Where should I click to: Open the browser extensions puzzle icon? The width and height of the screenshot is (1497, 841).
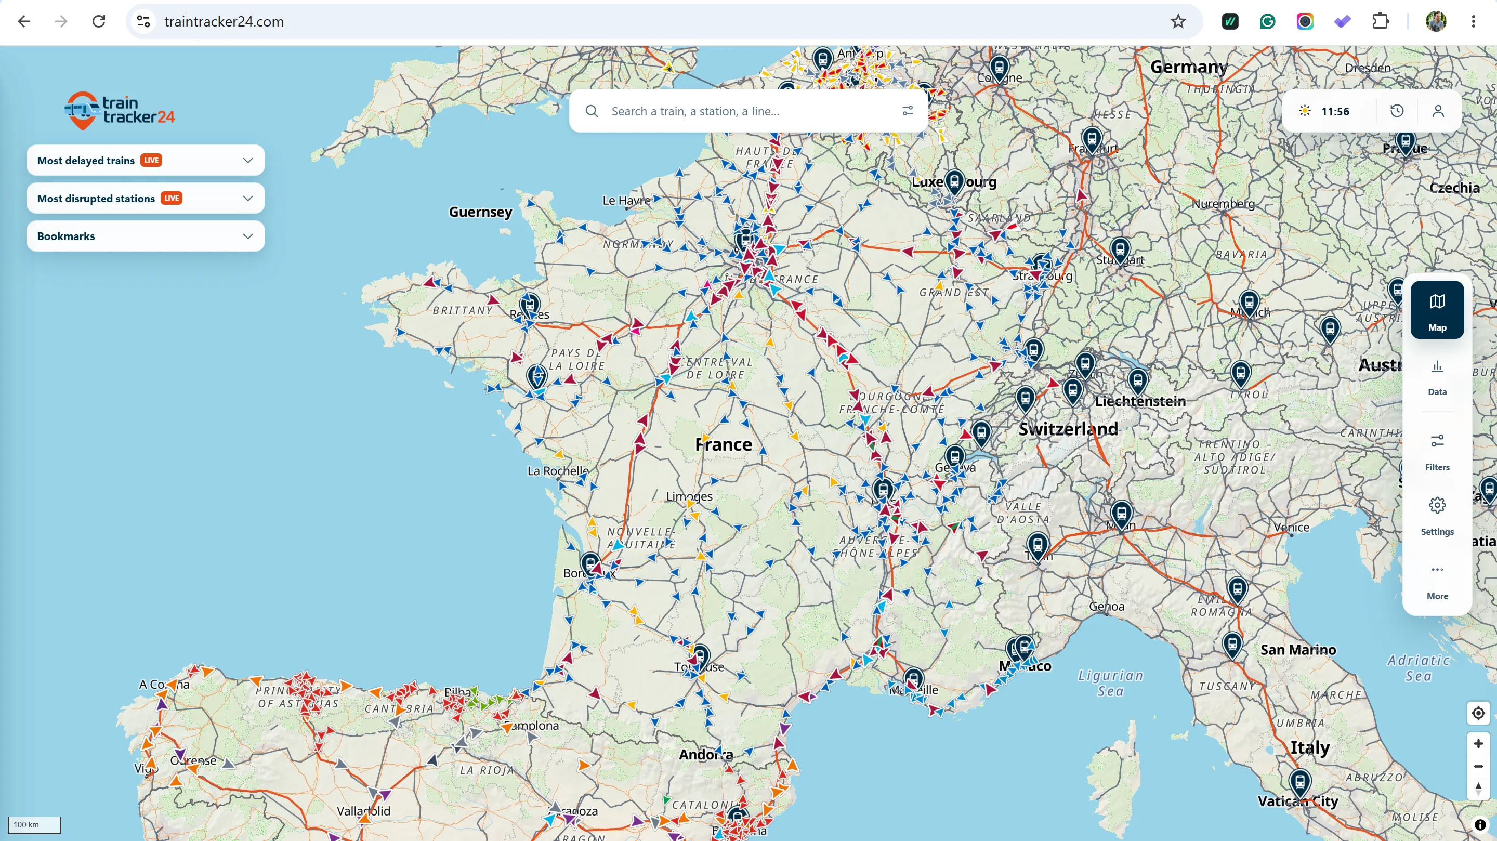click(1380, 21)
